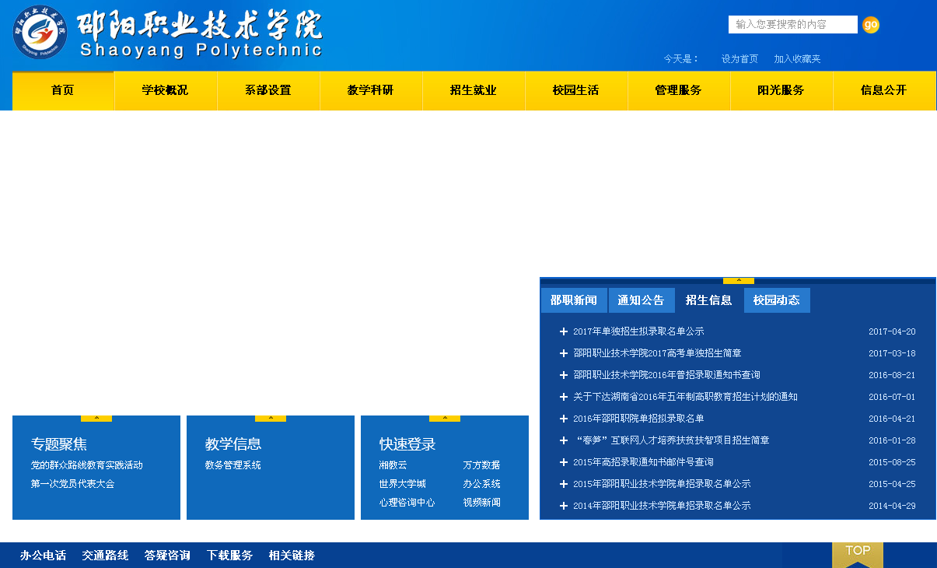Switch to the 邵职新闻 tab
This screenshot has height=568, width=937.
574,300
